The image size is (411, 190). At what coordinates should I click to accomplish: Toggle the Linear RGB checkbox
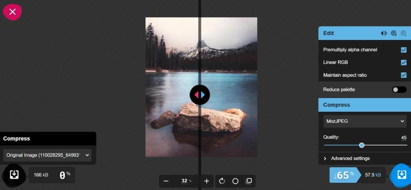point(403,63)
